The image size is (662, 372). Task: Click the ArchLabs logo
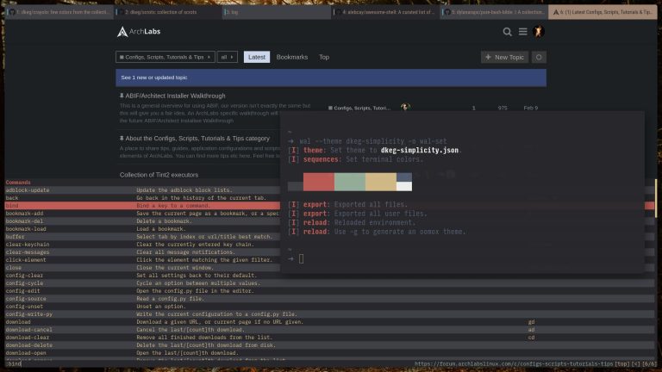[139, 32]
